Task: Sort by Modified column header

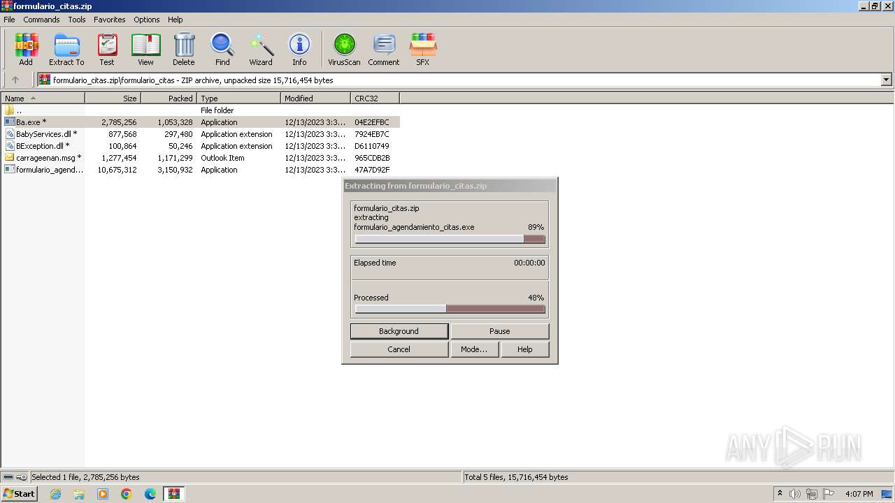Action: point(316,99)
